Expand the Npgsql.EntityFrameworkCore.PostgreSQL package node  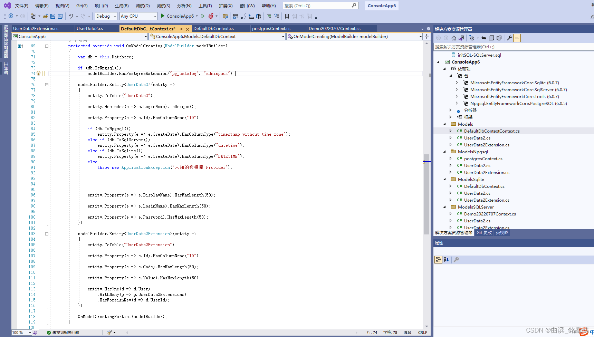point(457,103)
